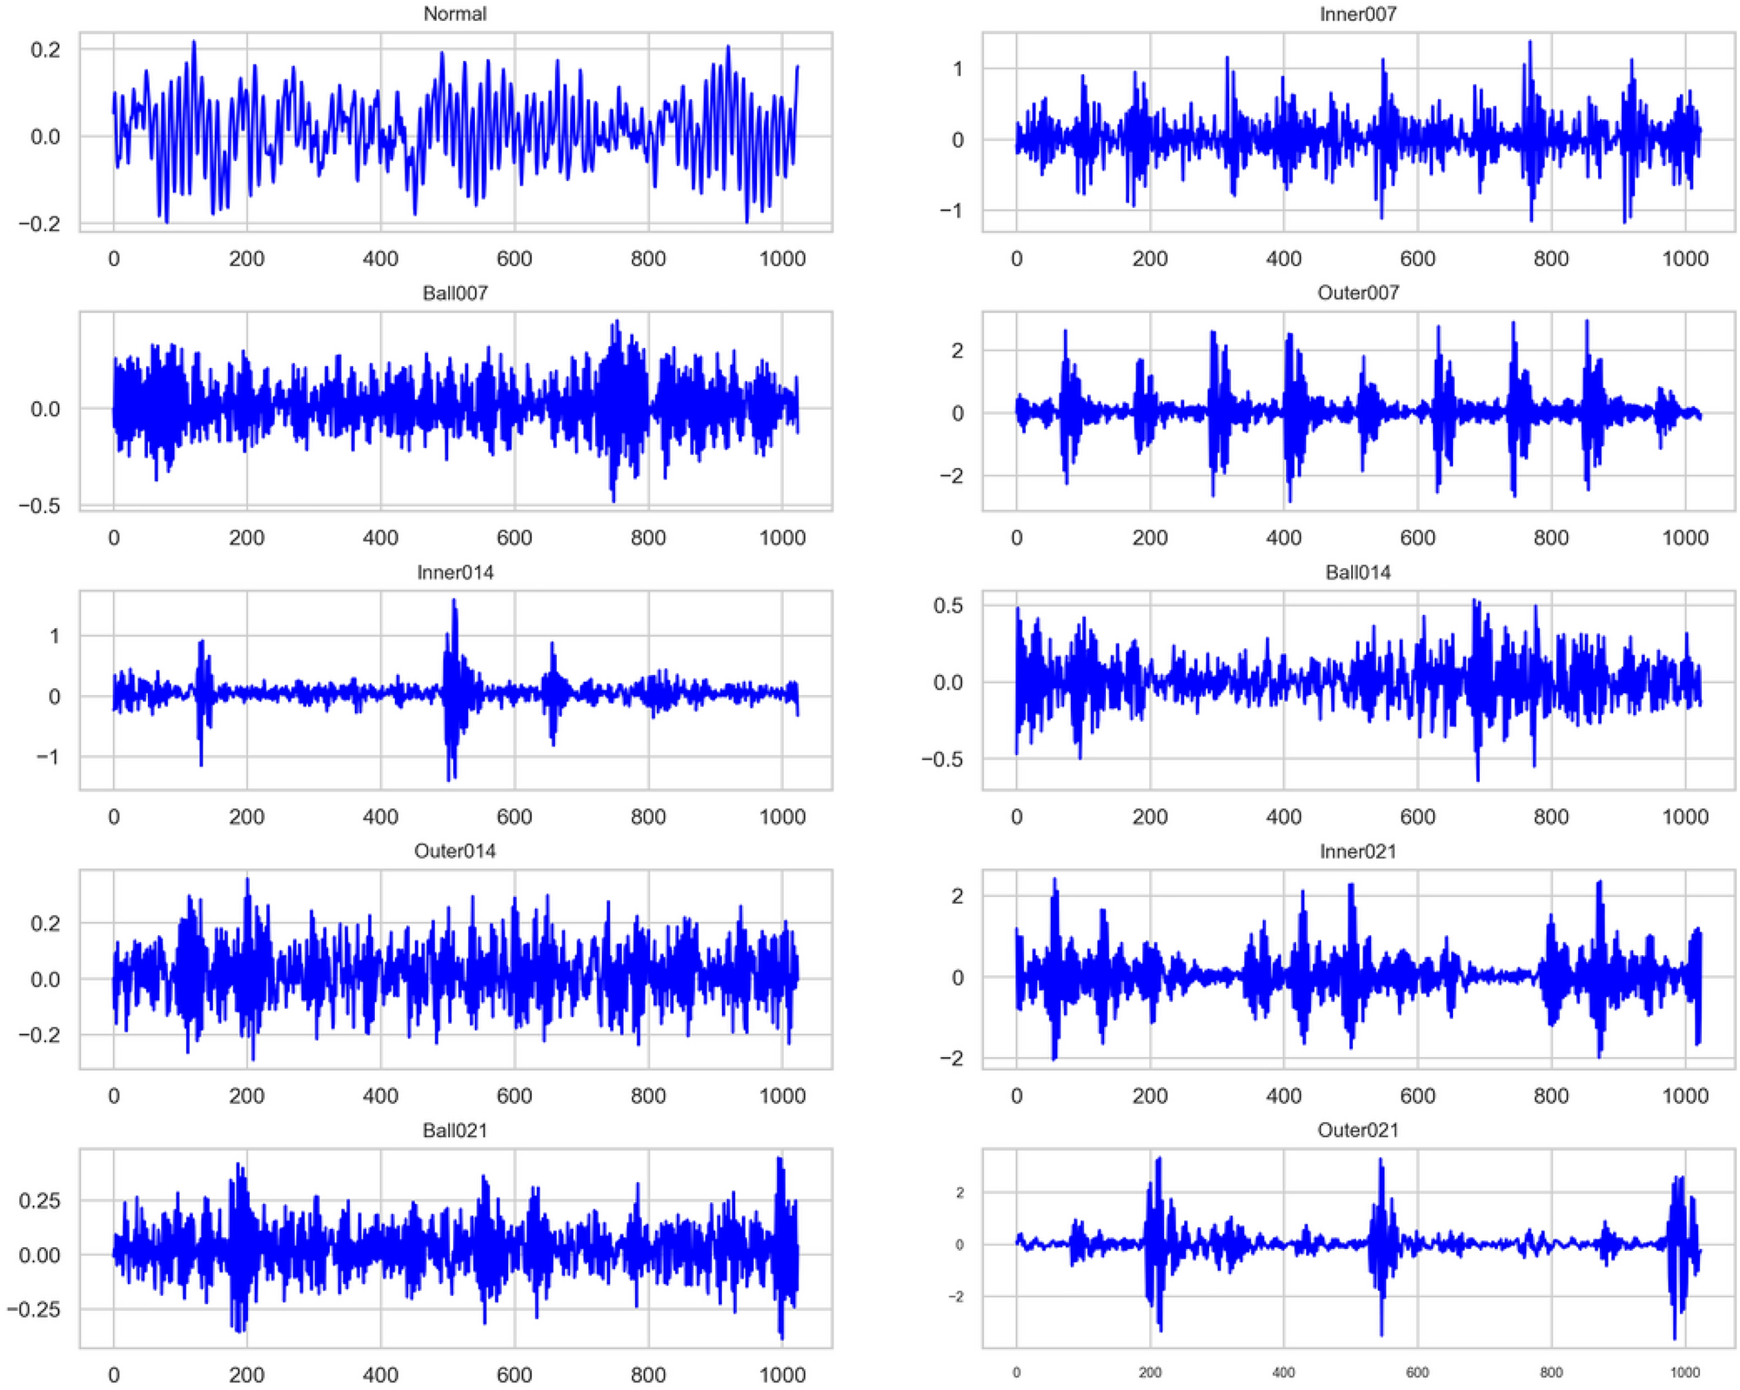The image size is (1740, 1390).
Task: Click the −0.5 y-axis label in Ball007 plot
Action: point(39,505)
